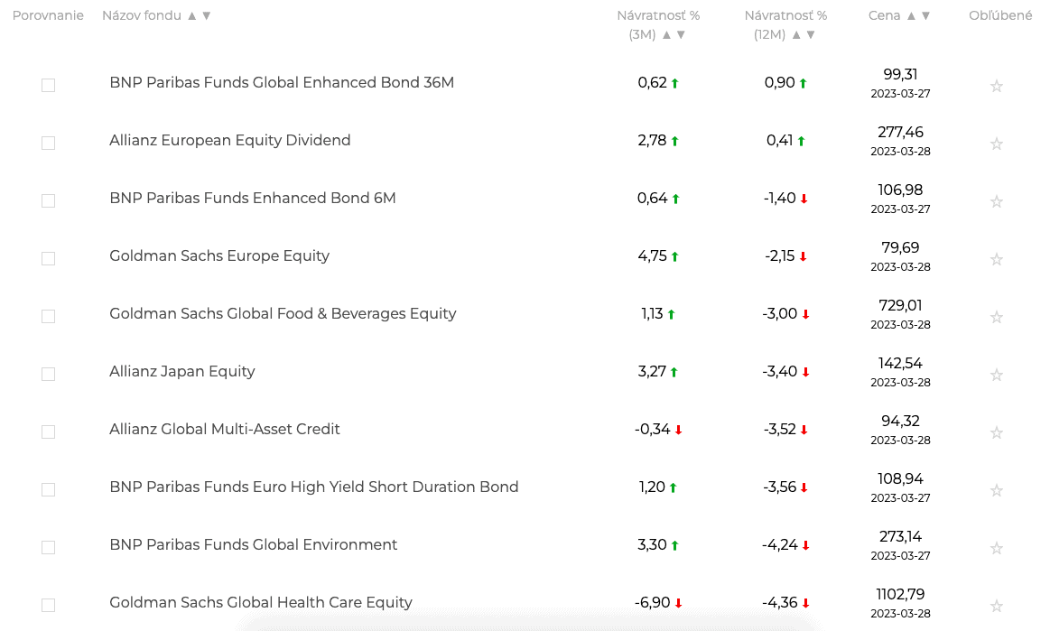1050x631 pixels.
Task: Favorite the Allianz European Equity Dividend fund
Action: [x=997, y=144]
